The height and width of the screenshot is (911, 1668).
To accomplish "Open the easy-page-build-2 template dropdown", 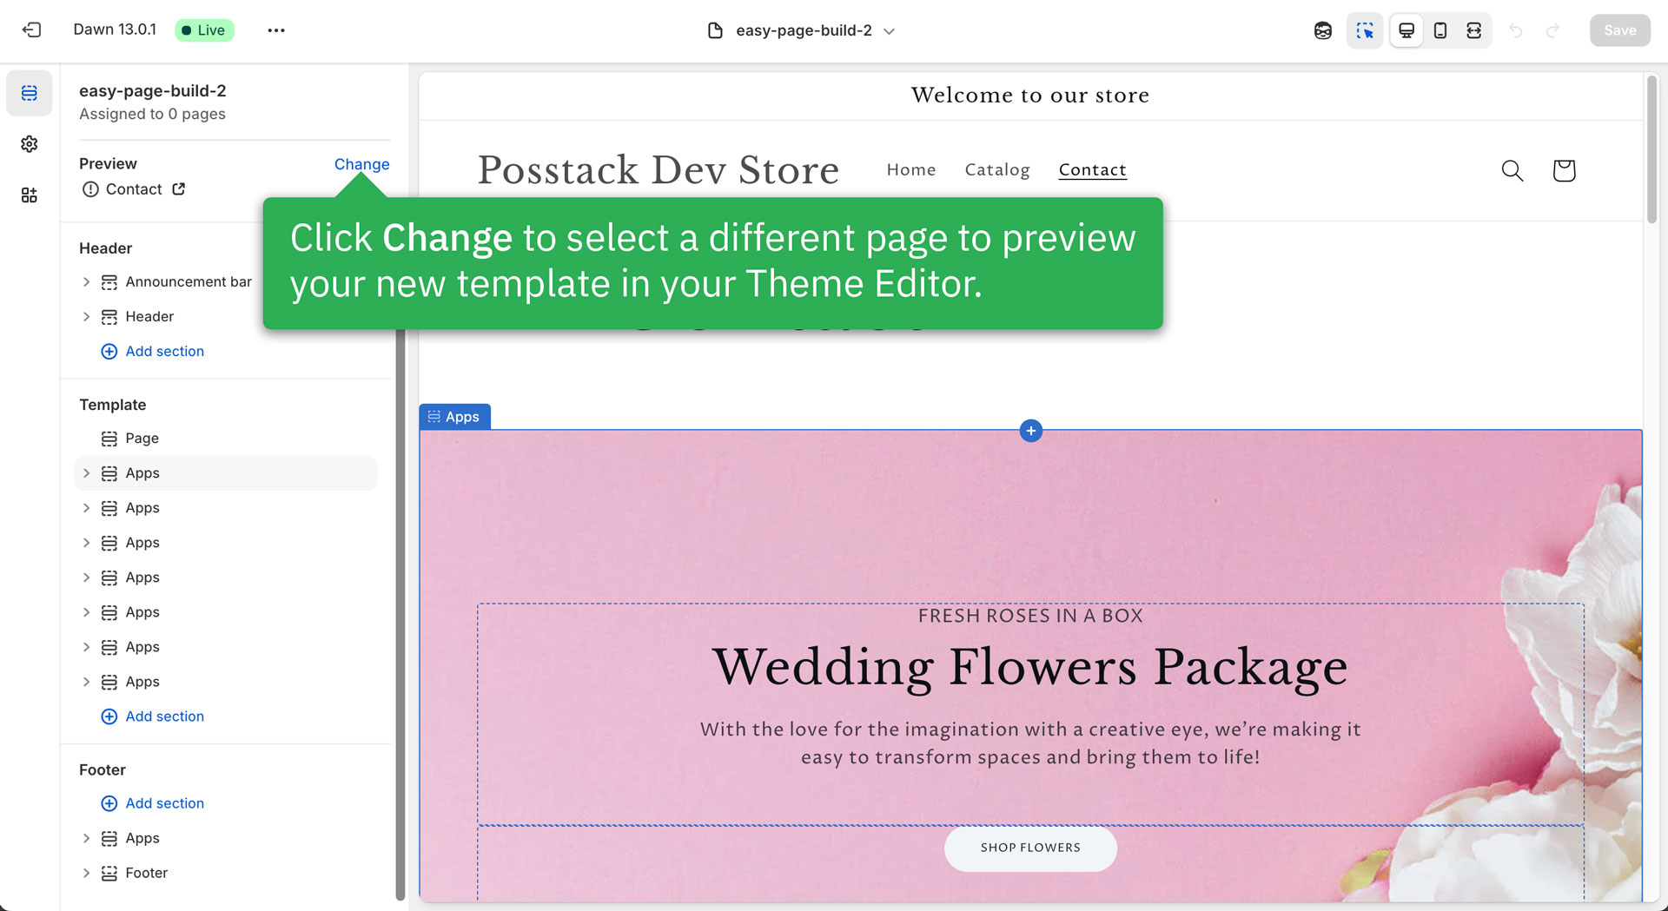I will (803, 30).
